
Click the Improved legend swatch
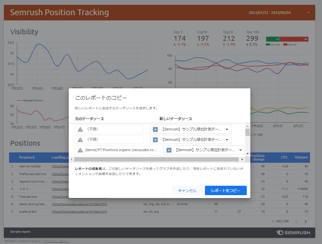point(268,44)
